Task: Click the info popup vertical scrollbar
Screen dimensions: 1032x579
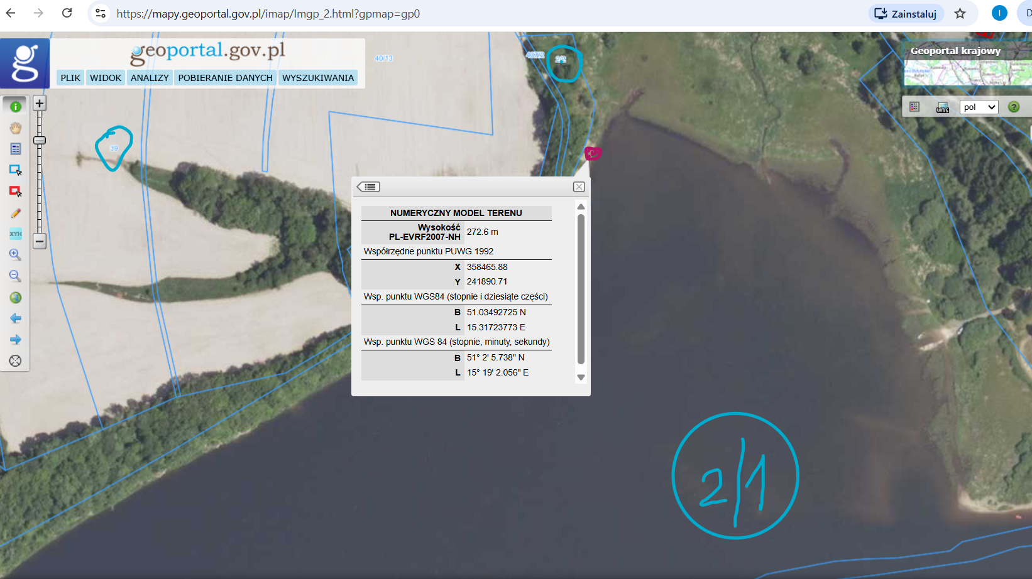Action: (x=581, y=289)
